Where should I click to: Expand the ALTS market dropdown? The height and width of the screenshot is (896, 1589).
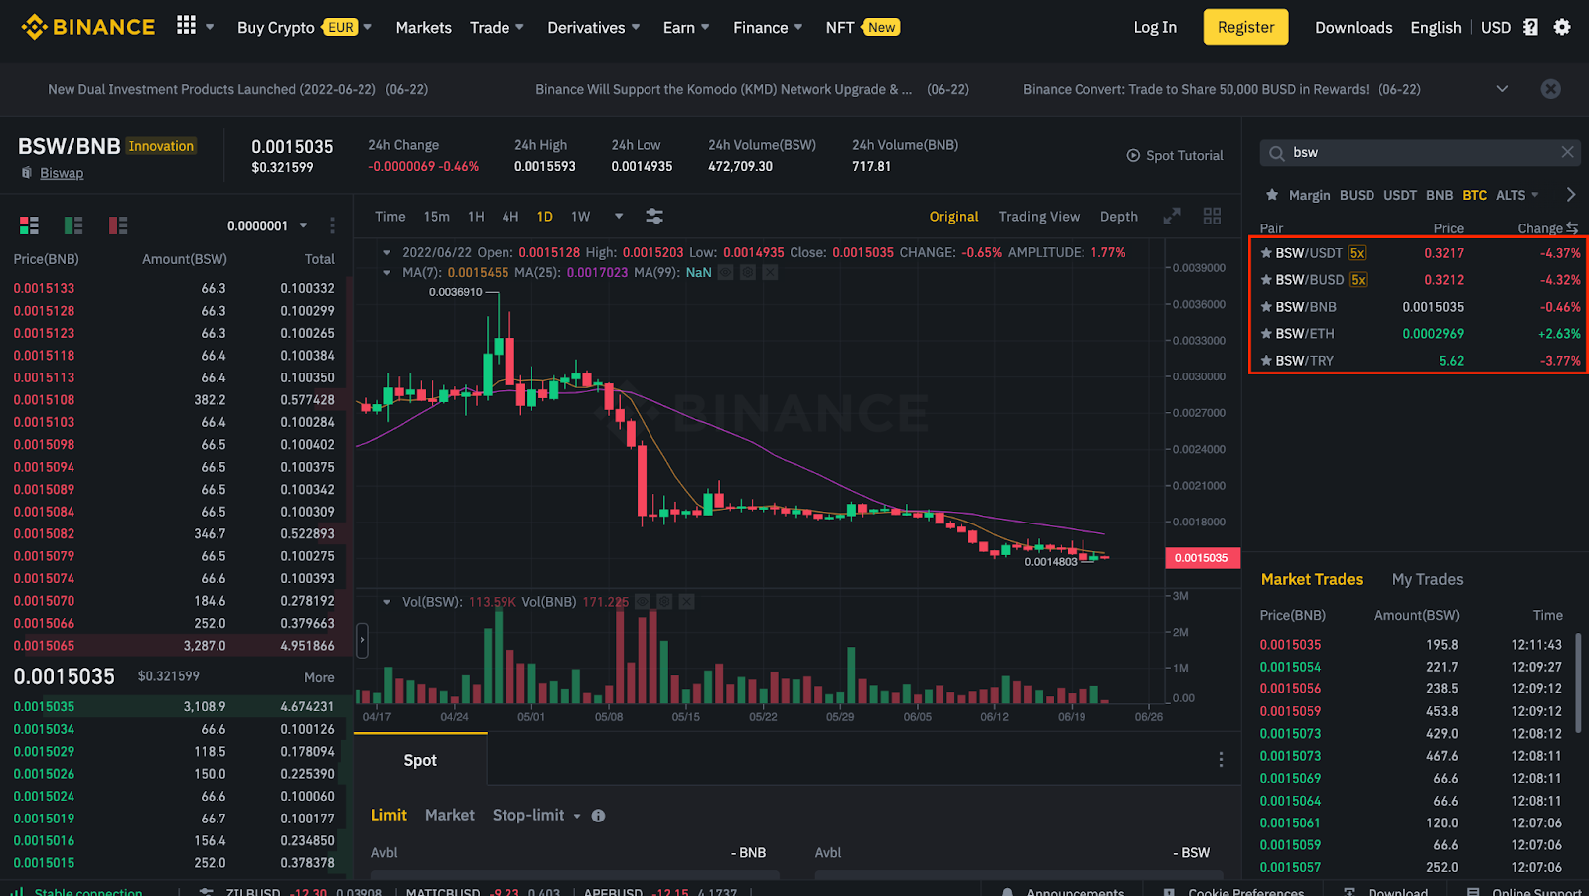(1517, 195)
